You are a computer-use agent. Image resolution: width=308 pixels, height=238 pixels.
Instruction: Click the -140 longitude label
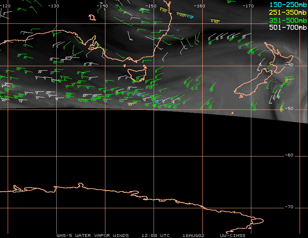click(102, 6)
